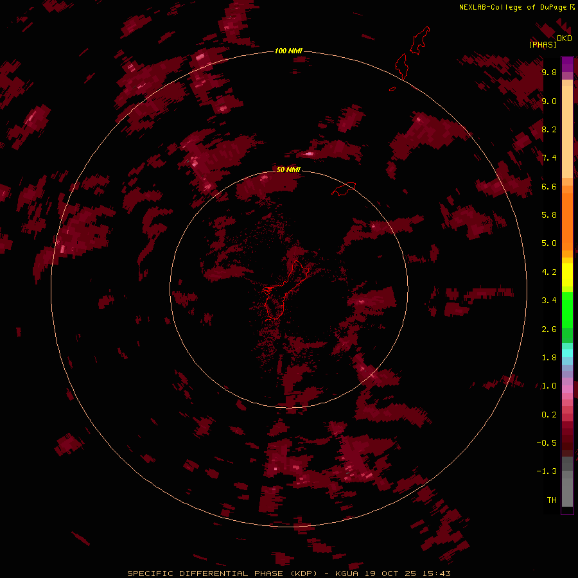
Task: Click the -0.5 value on the color scale
Action: click(547, 443)
